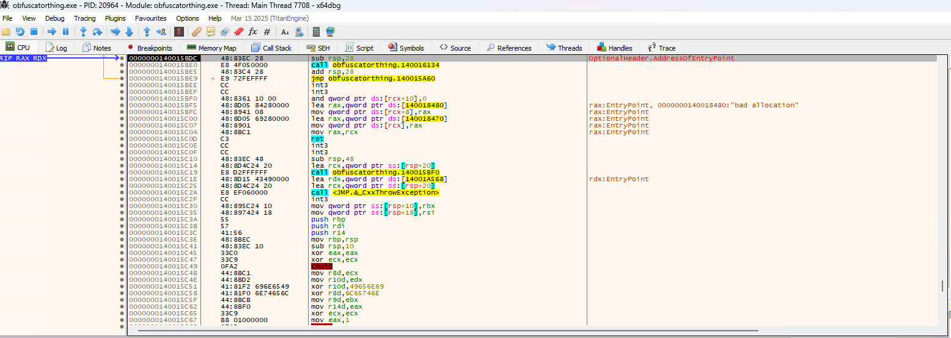The width and height of the screenshot is (951, 338).
Task: Open Comments with the speech bubble icon
Action: click(x=211, y=31)
